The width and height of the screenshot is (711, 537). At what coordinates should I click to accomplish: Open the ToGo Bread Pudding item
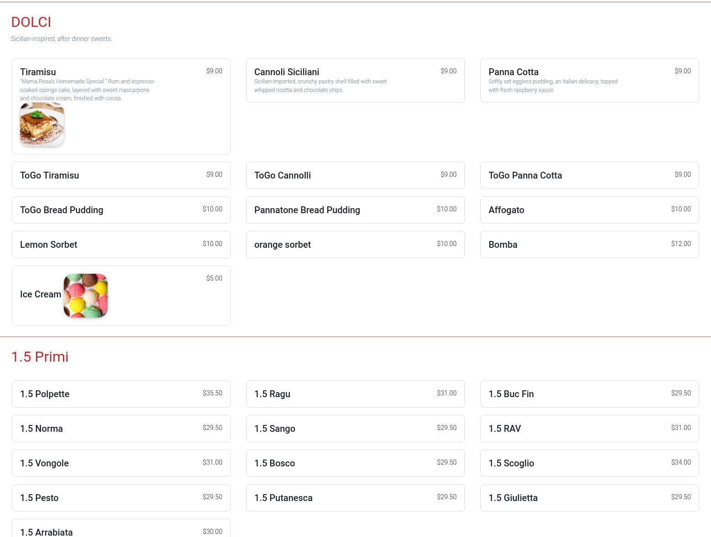point(121,210)
